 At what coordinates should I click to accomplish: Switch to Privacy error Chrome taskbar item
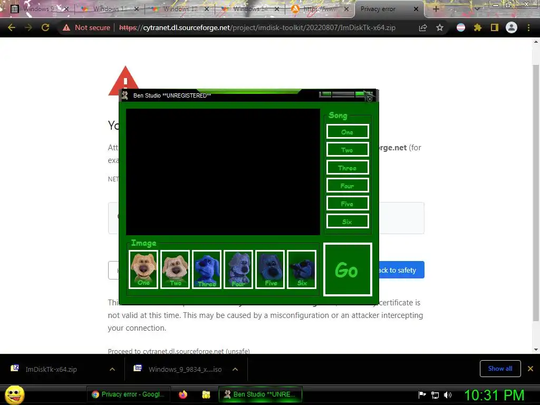tap(128, 394)
